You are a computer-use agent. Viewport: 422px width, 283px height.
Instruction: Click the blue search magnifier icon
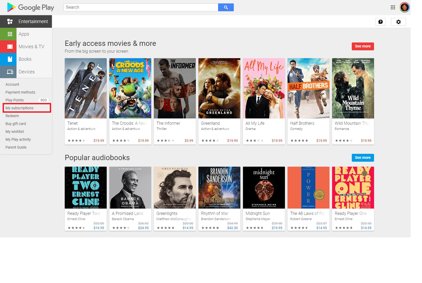[226, 7]
